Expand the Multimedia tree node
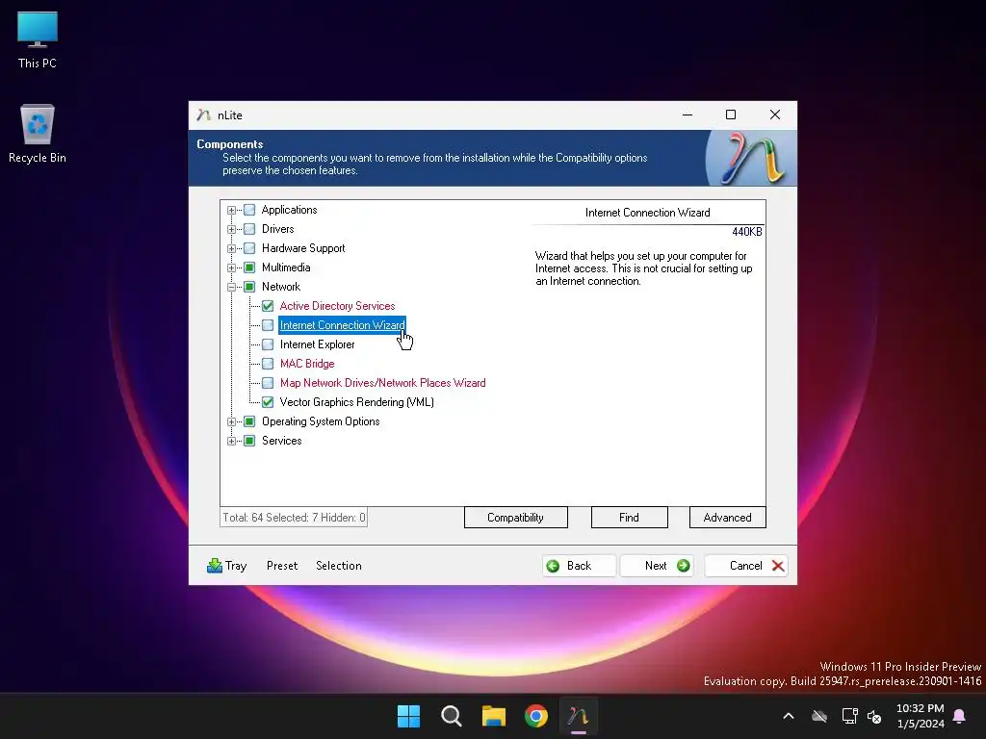The image size is (986, 739). click(231, 268)
